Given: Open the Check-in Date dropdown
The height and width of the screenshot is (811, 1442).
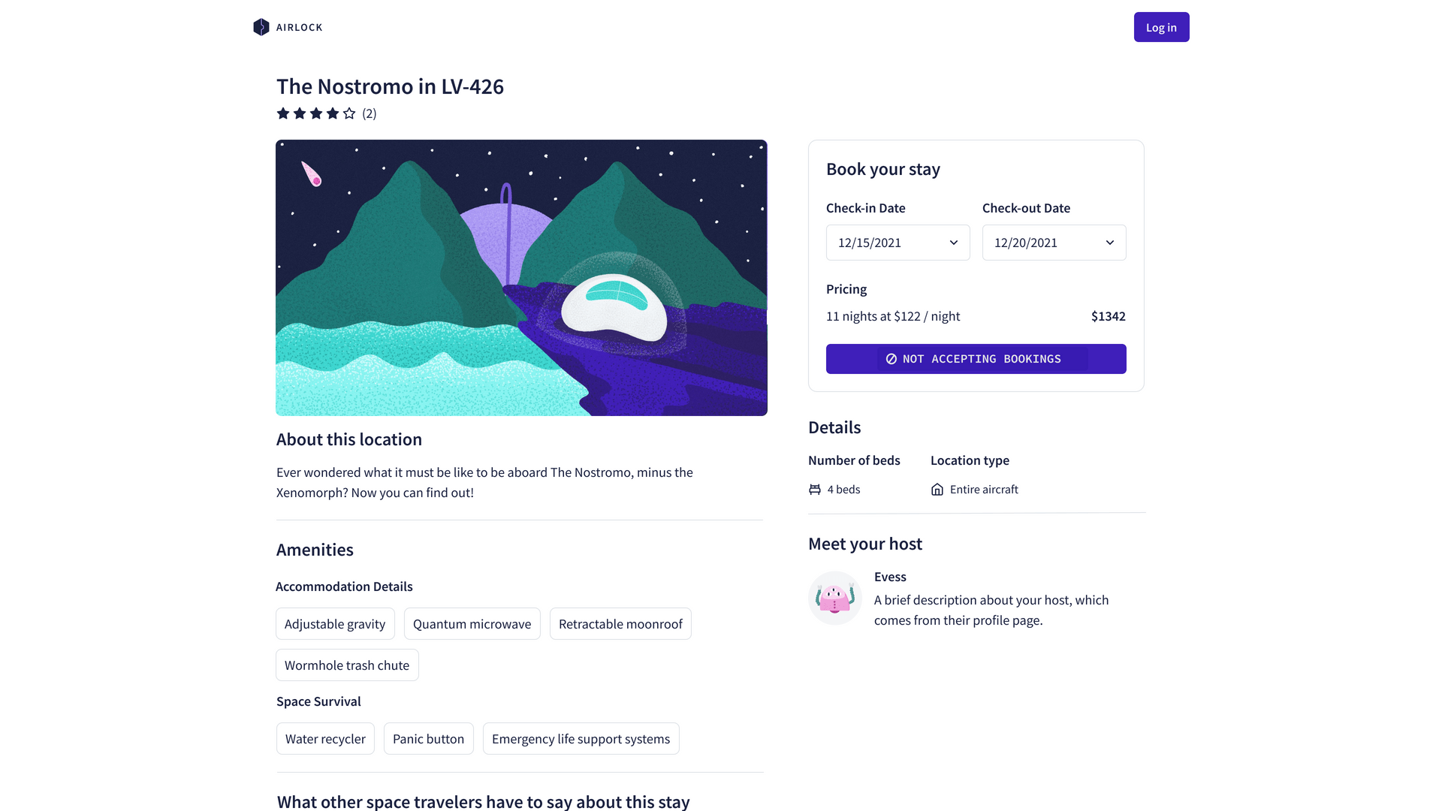Looking at the screenshot, I should (x=897, y=243).
